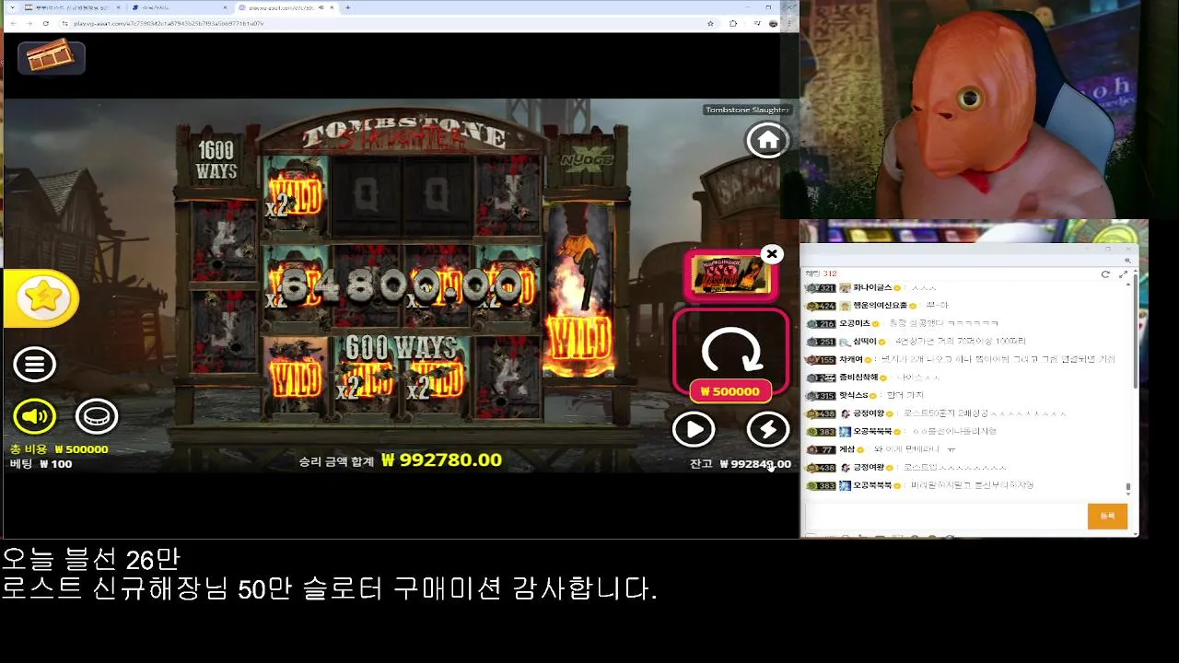Enable turbo mode via lightning bolt icon
Image resolution: width=1179 pixels, height=663 pixels.
tap(767, 429)
